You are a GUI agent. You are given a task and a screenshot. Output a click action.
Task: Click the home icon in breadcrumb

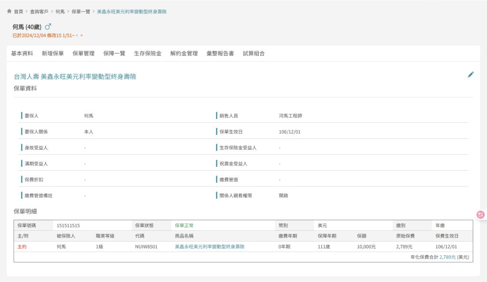pyautogui.click(x=9, y=11)
